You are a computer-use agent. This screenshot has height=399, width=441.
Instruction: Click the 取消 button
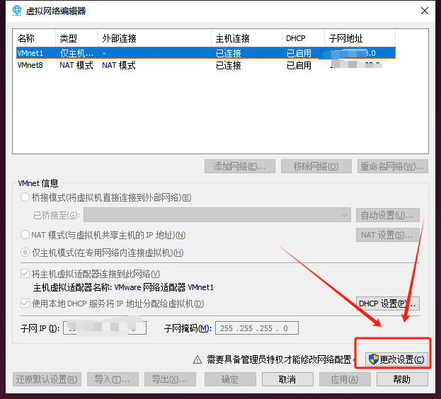pyautogui.click(x=287, y=379)
